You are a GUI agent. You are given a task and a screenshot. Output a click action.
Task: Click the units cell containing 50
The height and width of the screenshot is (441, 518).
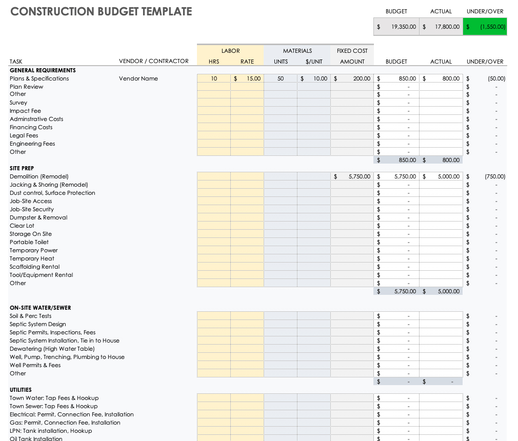pyautogui.click(x=280, y=78)
